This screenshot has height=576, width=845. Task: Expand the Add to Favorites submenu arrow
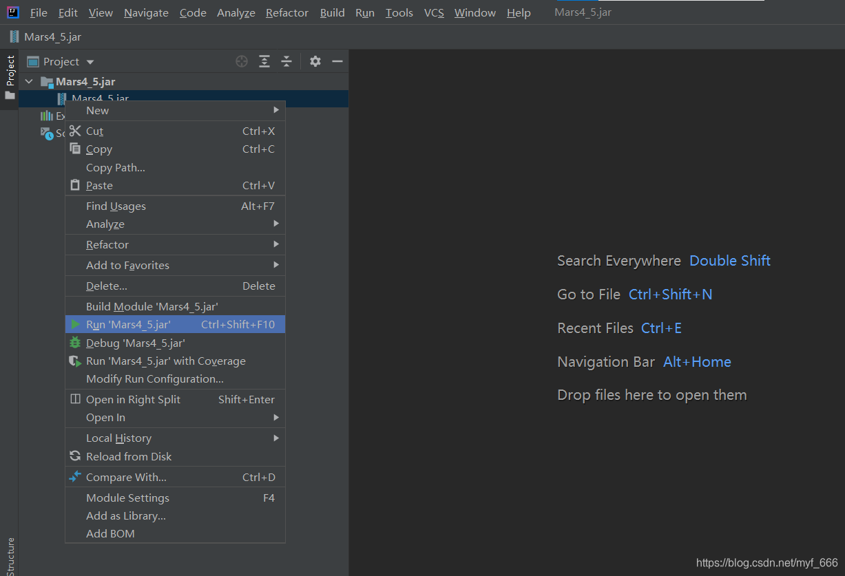click(x=276, y=265)
